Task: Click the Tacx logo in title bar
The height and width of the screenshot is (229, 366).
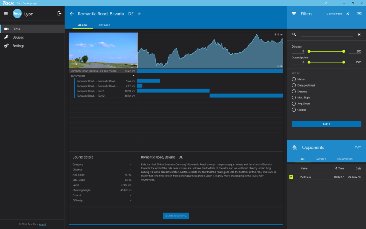Action: point(8,3)
